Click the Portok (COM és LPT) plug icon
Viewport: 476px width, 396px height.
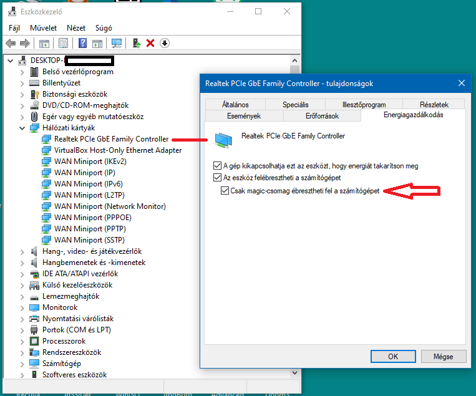pyautogui.click(x=34, y=330)
